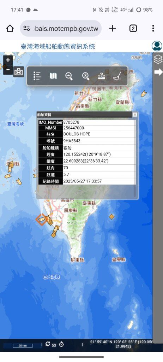Select the broom clear tool in toolbar
Viewport: 163px width, 362px height.
(117, 76)
